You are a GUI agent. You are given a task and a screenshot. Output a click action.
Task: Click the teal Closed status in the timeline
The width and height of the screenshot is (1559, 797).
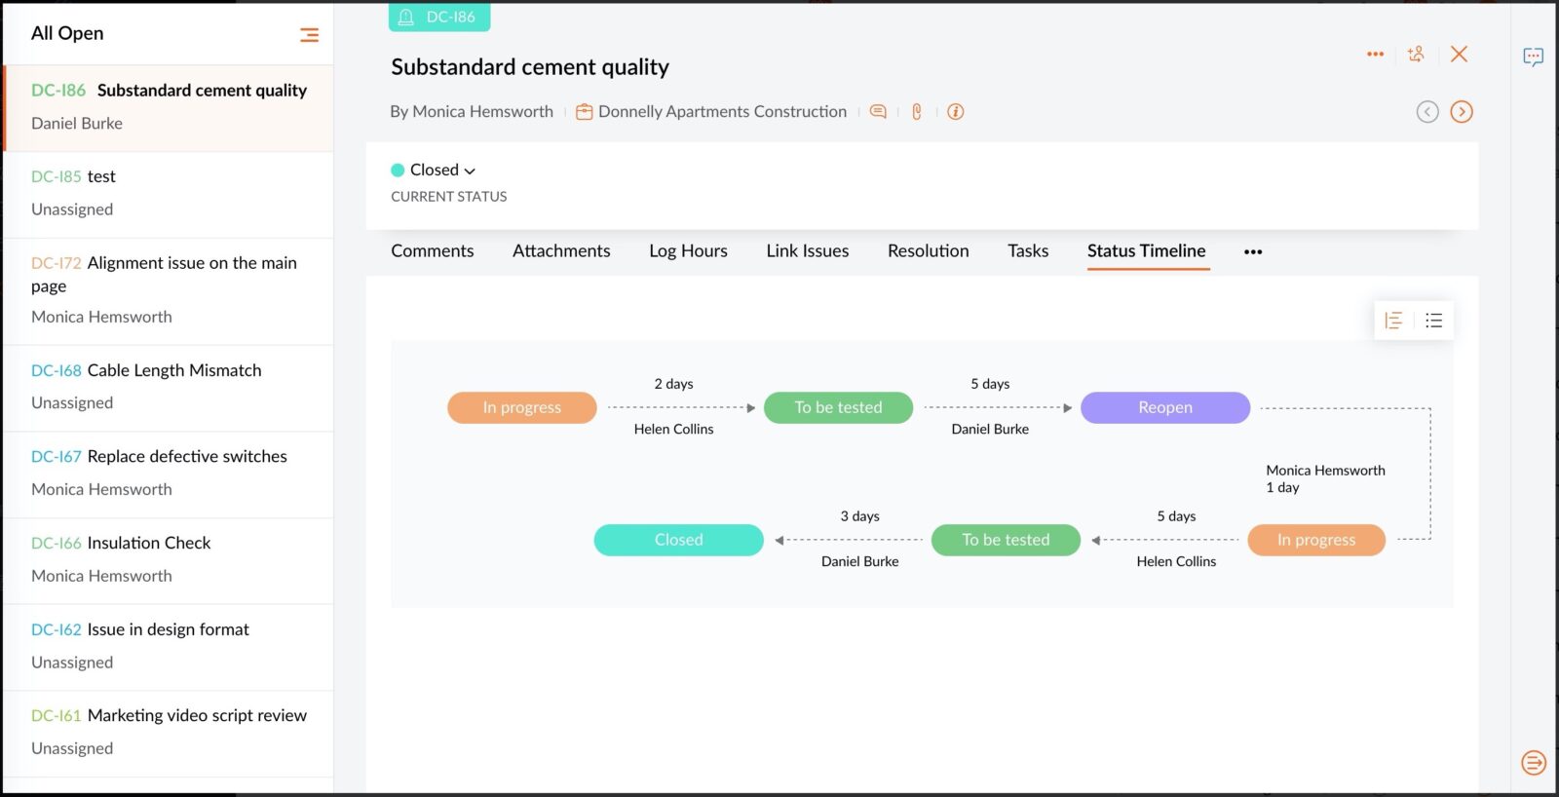pyautogui.click(x=678, y=540)
